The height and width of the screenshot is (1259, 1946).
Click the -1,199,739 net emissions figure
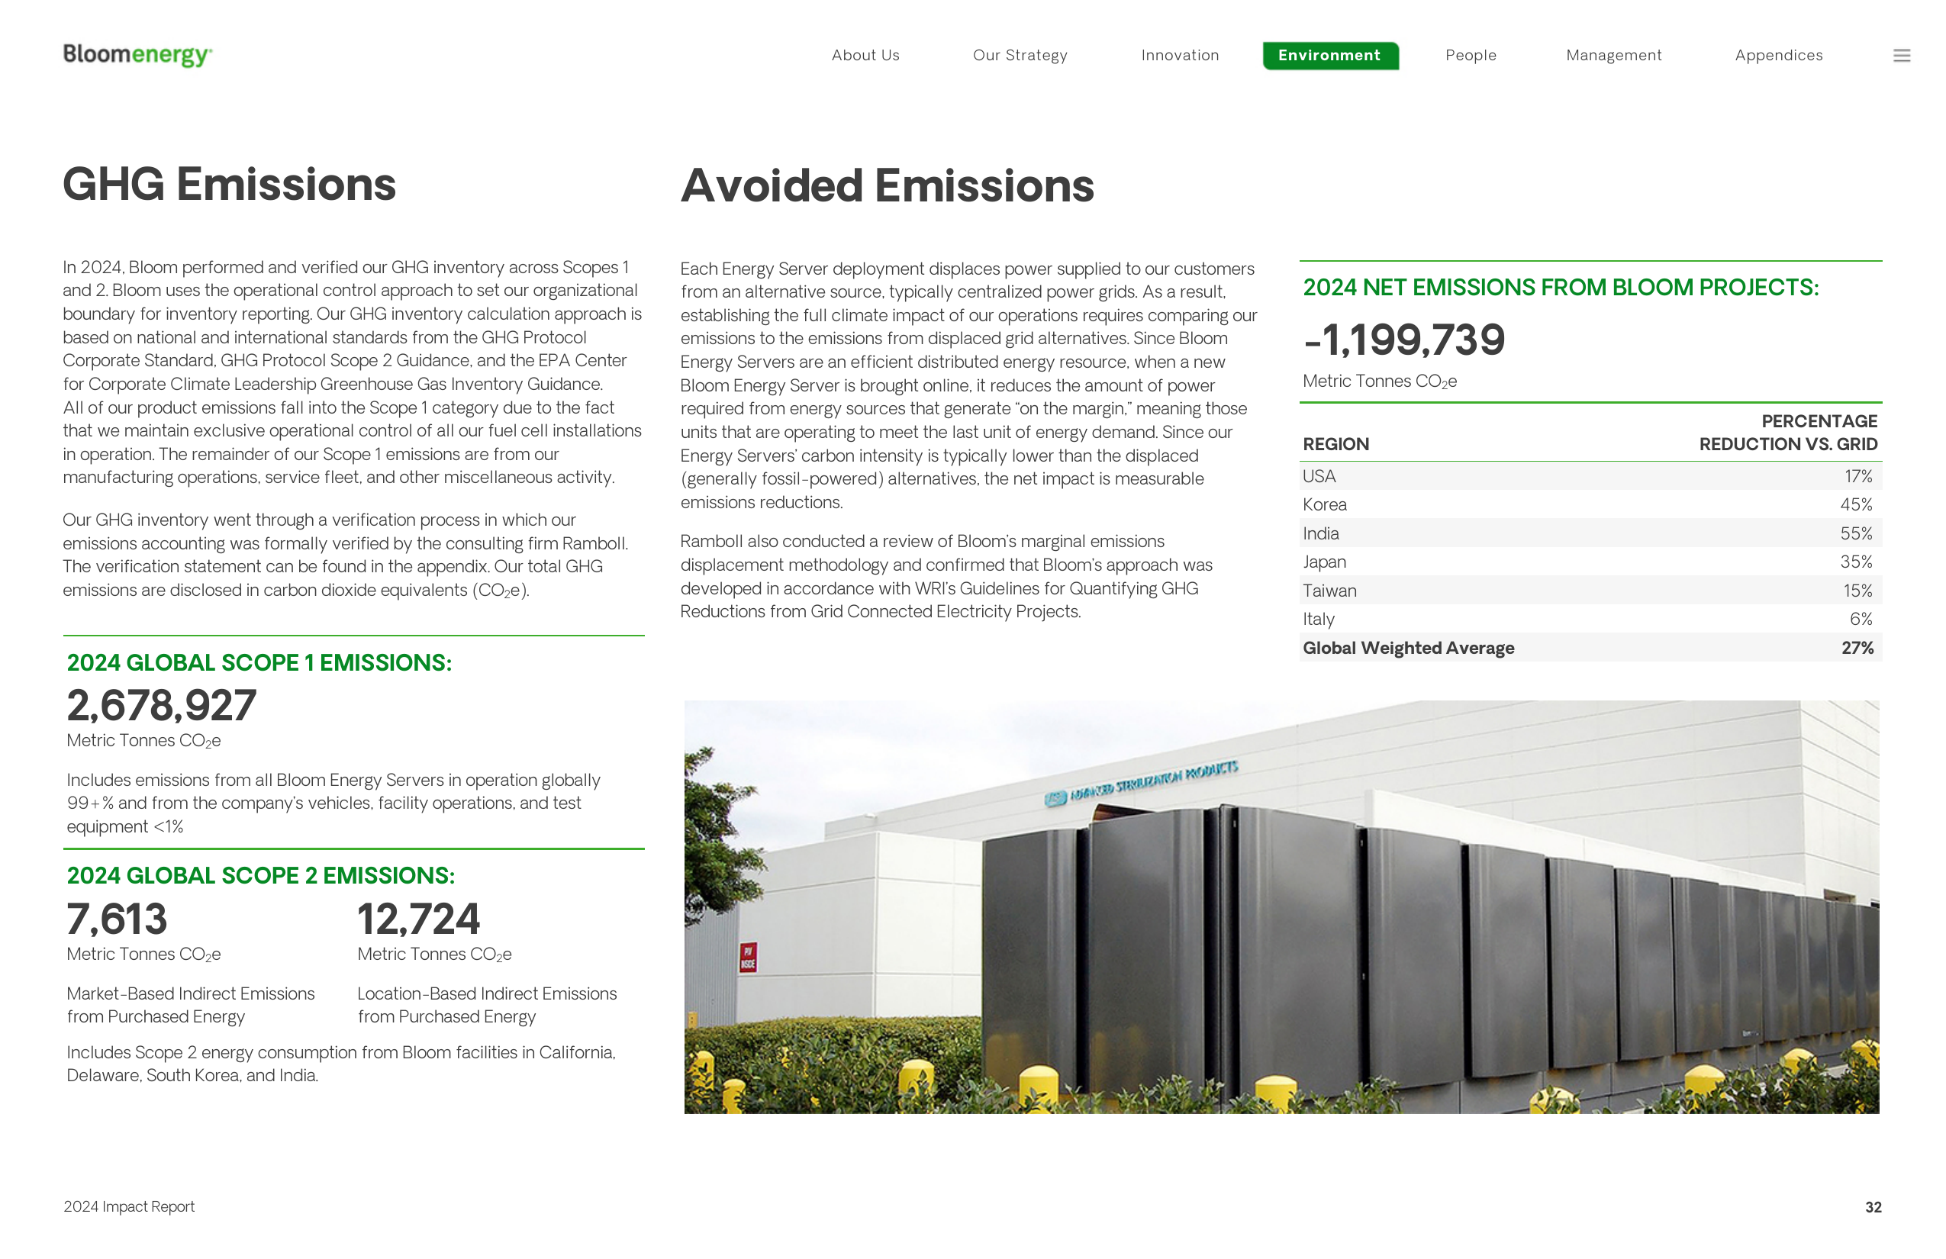(1404, 340)
